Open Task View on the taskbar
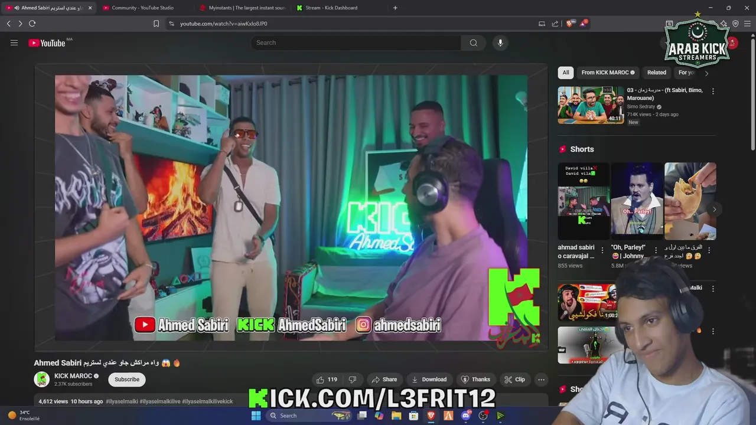Screen dimensions: 756x425 point(362,416)
